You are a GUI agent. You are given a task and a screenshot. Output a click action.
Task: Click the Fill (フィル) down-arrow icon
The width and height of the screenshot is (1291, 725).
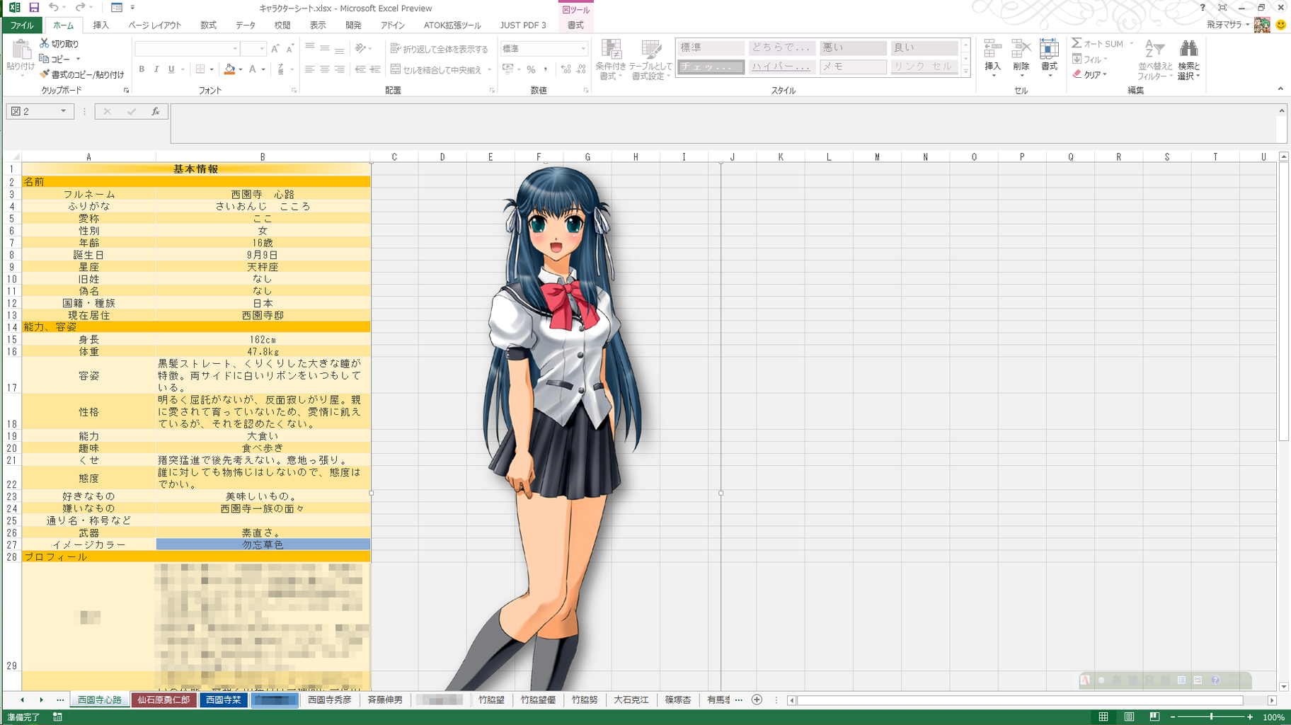(x=1077, y=59)
